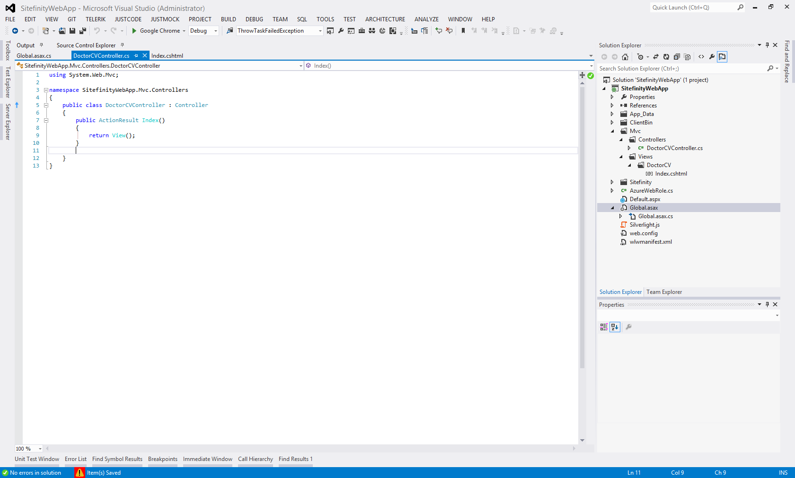Image resolution: width=795 pixels, height=478 pixels.
Task: Click the Save All toolbar icon
Action: click(x=83, y=31)
